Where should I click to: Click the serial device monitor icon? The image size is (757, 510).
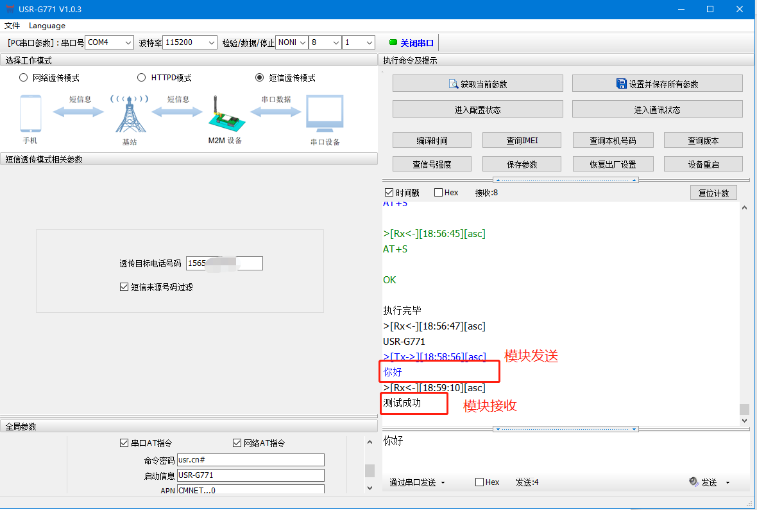[x=325, y=116]
